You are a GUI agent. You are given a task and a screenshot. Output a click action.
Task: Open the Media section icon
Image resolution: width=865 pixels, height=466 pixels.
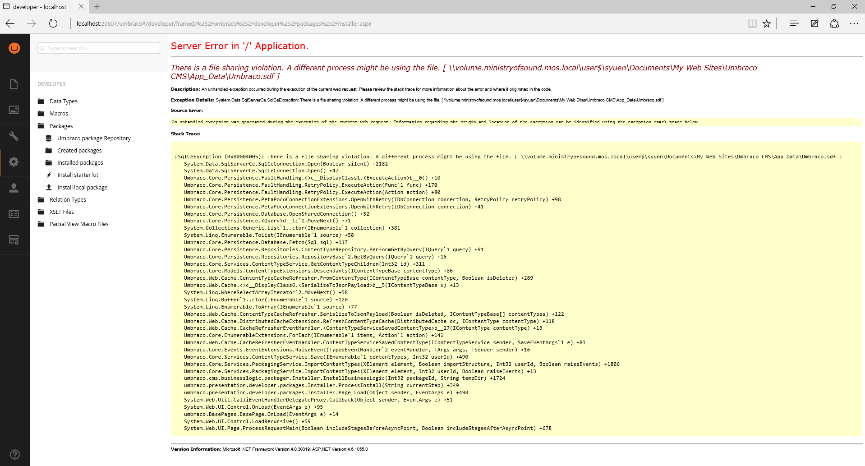[x=14, y=110]
